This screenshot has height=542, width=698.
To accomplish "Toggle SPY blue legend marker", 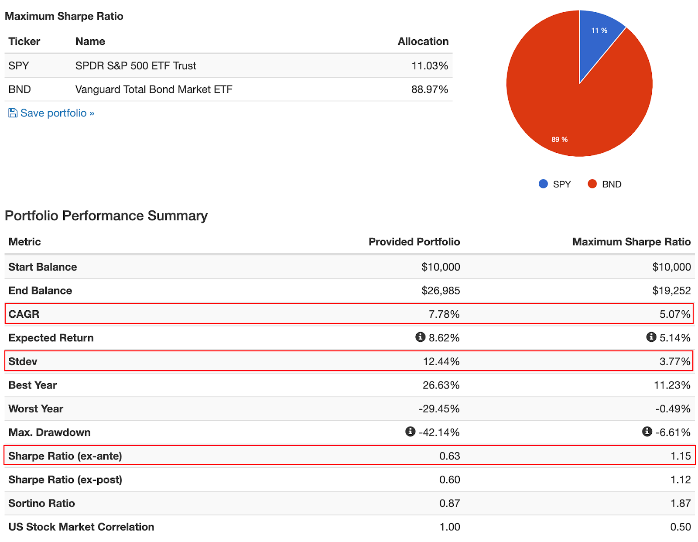I will [543, 184].
